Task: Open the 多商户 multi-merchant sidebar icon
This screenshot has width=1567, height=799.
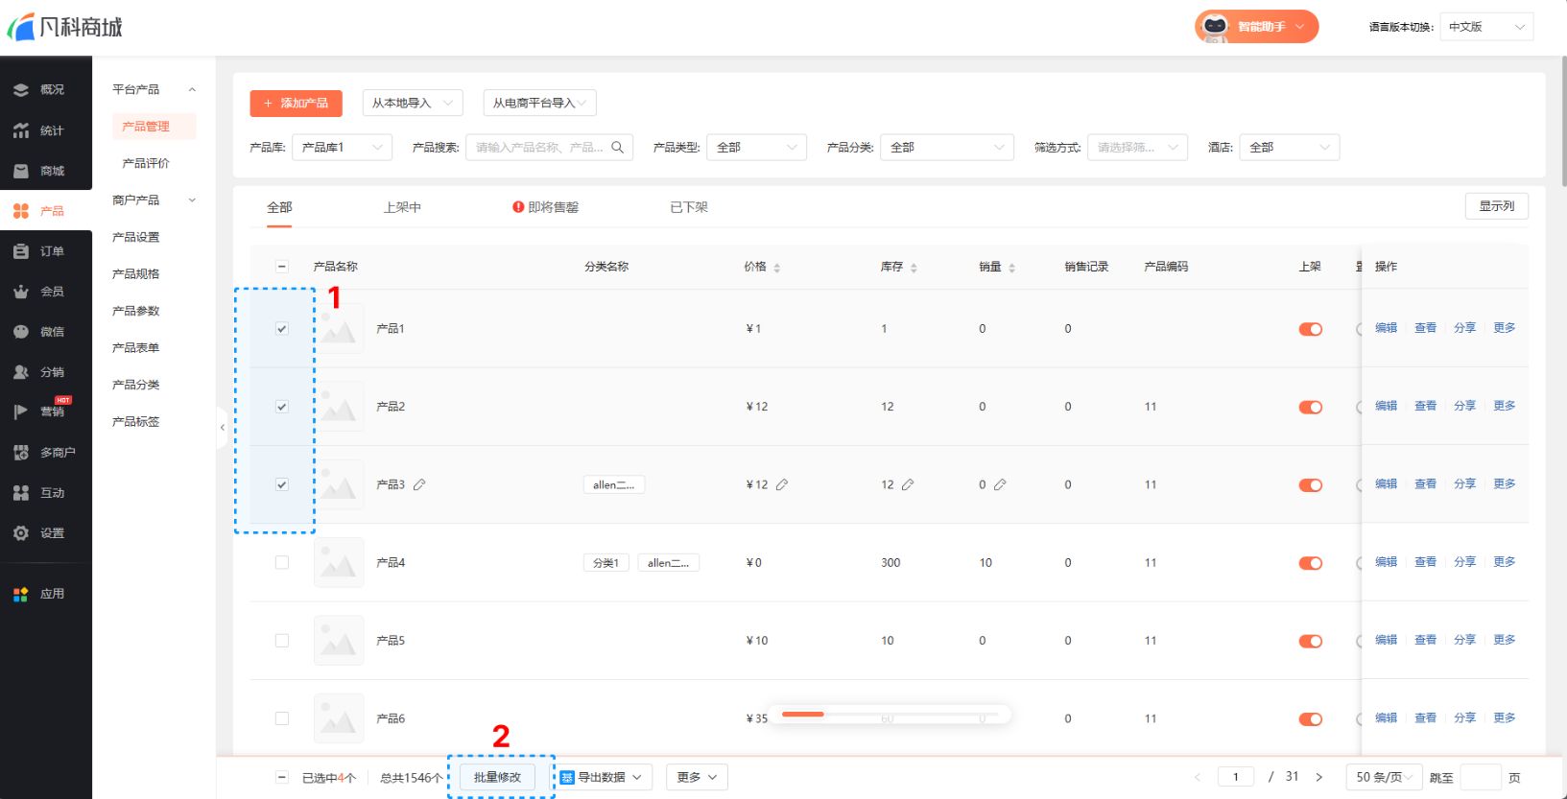Action: [21, 453]
